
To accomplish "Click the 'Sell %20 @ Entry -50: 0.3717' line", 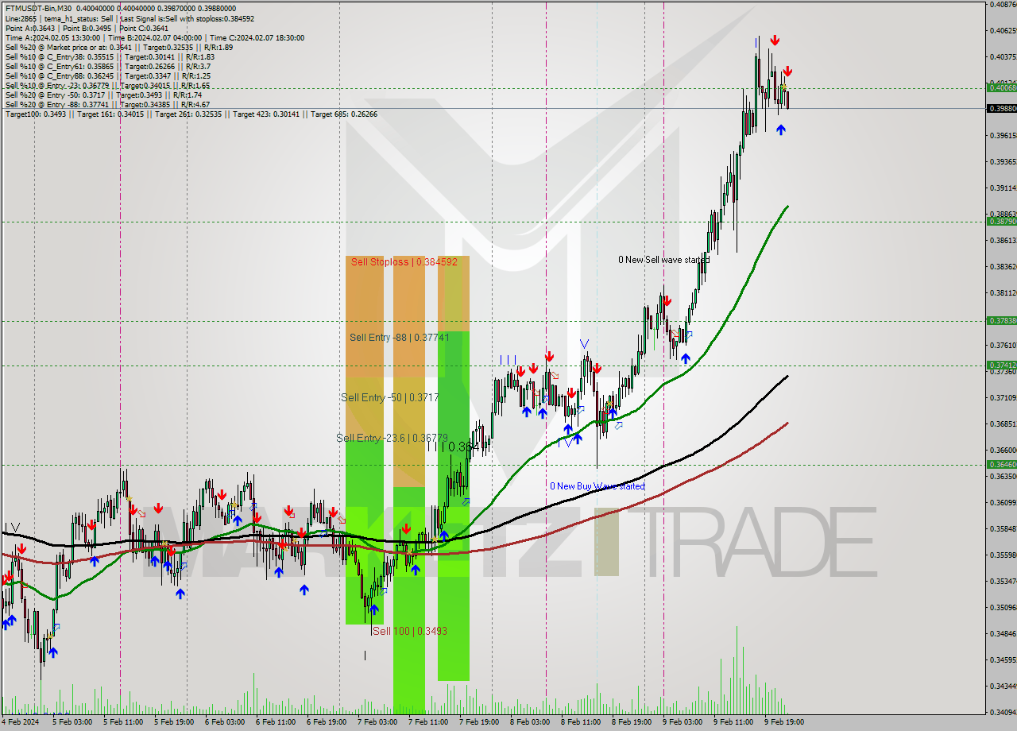I will pos(103,95).
